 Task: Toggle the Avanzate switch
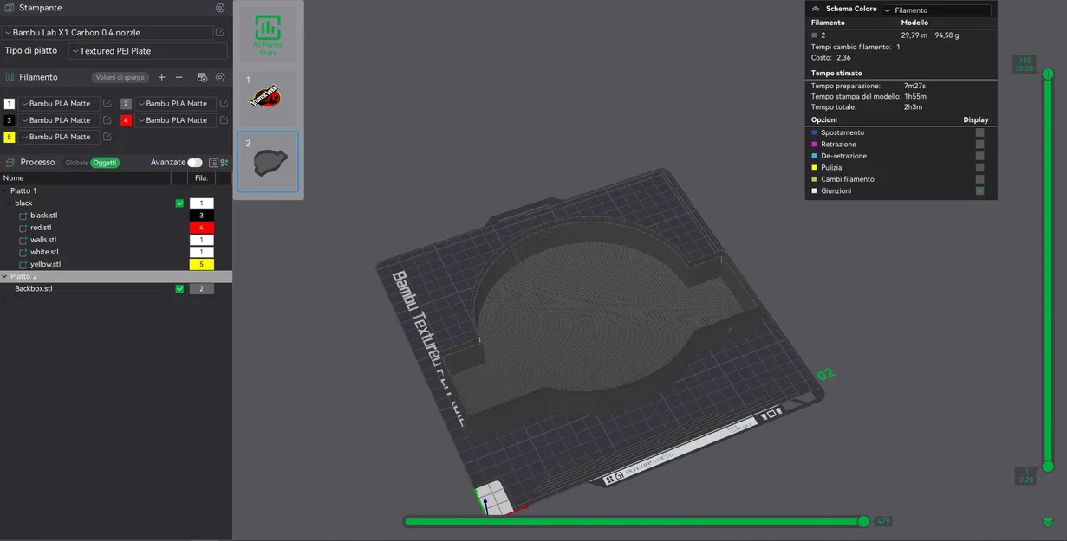[194, 163]
